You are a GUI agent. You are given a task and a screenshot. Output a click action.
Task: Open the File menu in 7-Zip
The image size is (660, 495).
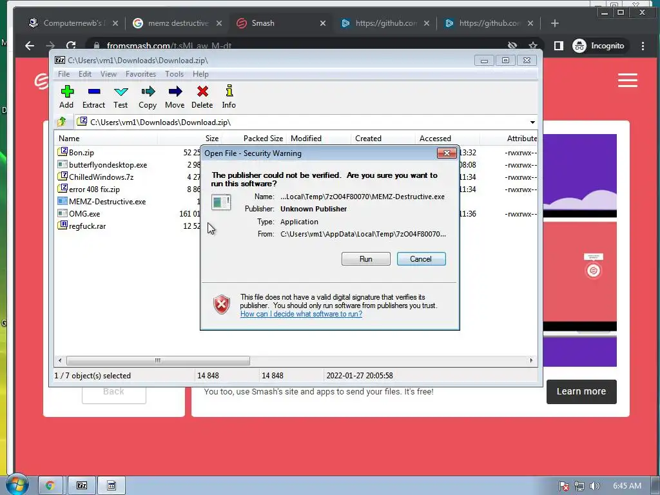(x=64, y=73)
